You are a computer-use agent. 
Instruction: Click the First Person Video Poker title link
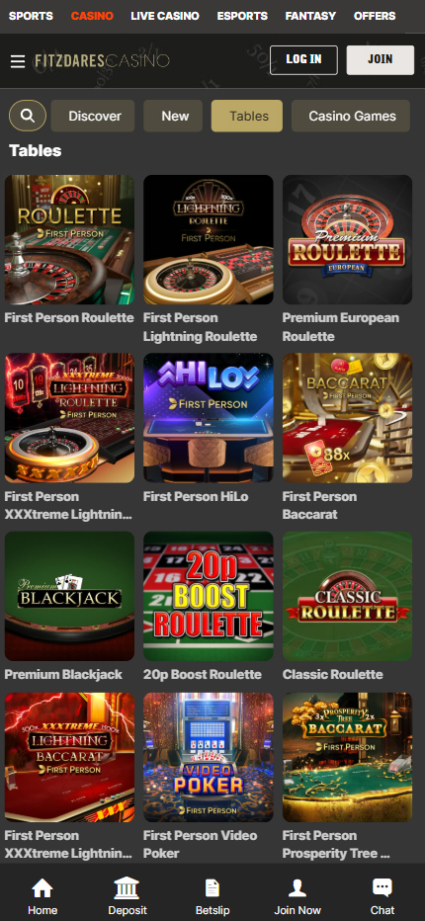[x=200, y=844]
